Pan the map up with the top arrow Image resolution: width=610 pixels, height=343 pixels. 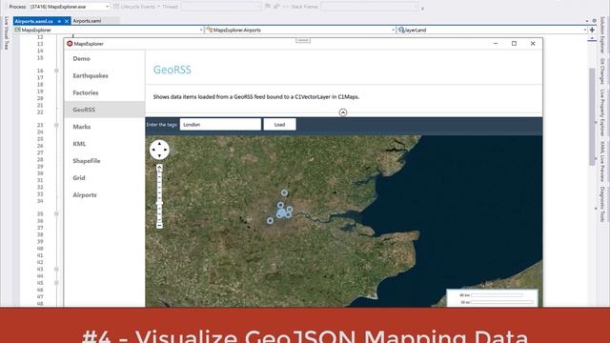pos(159,144)
